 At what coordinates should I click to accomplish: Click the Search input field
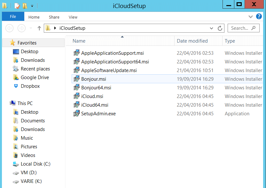[243, 28]
